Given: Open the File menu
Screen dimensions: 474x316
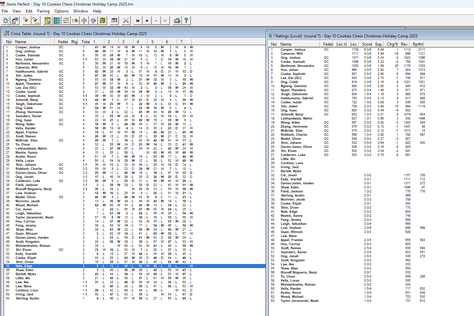Looking at the screenshot, I should tap(5, 11).
